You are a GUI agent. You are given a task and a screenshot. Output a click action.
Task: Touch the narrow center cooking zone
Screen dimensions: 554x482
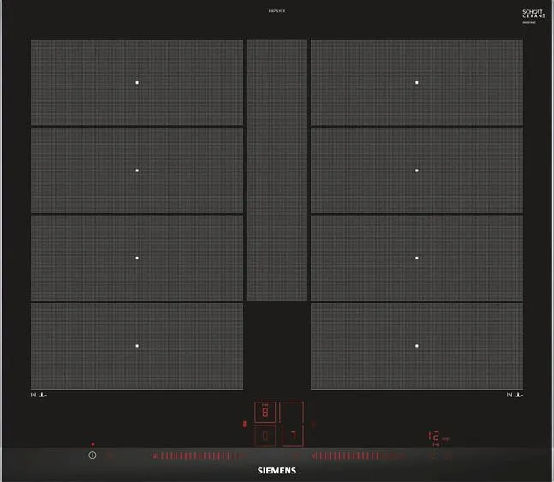point(277,170)
